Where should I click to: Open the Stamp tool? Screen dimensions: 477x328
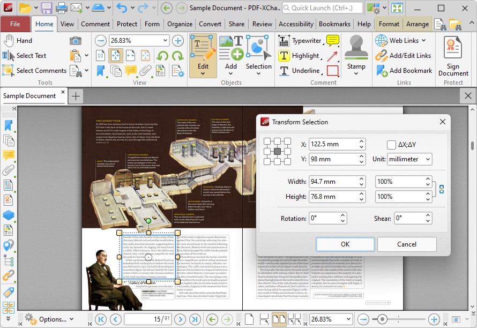tap(356, 53)
